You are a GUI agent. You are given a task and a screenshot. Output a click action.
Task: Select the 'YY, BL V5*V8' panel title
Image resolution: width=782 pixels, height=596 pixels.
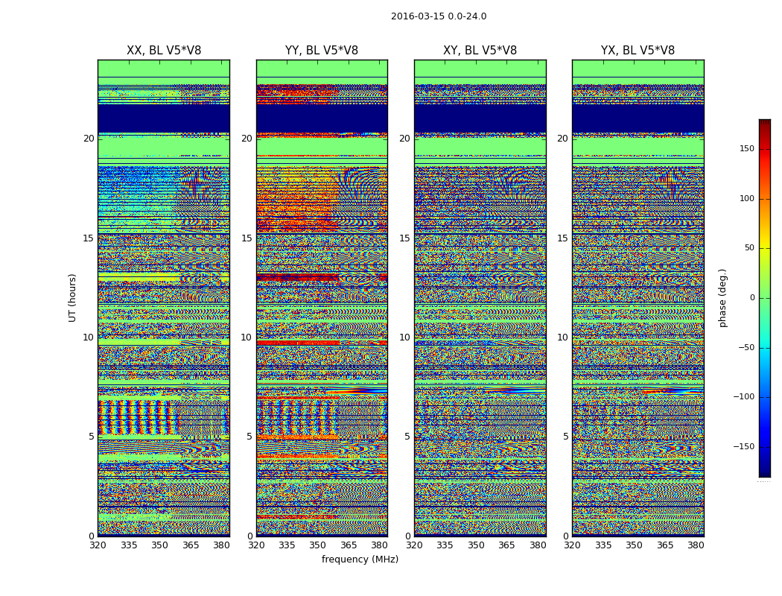click(322, 51)
